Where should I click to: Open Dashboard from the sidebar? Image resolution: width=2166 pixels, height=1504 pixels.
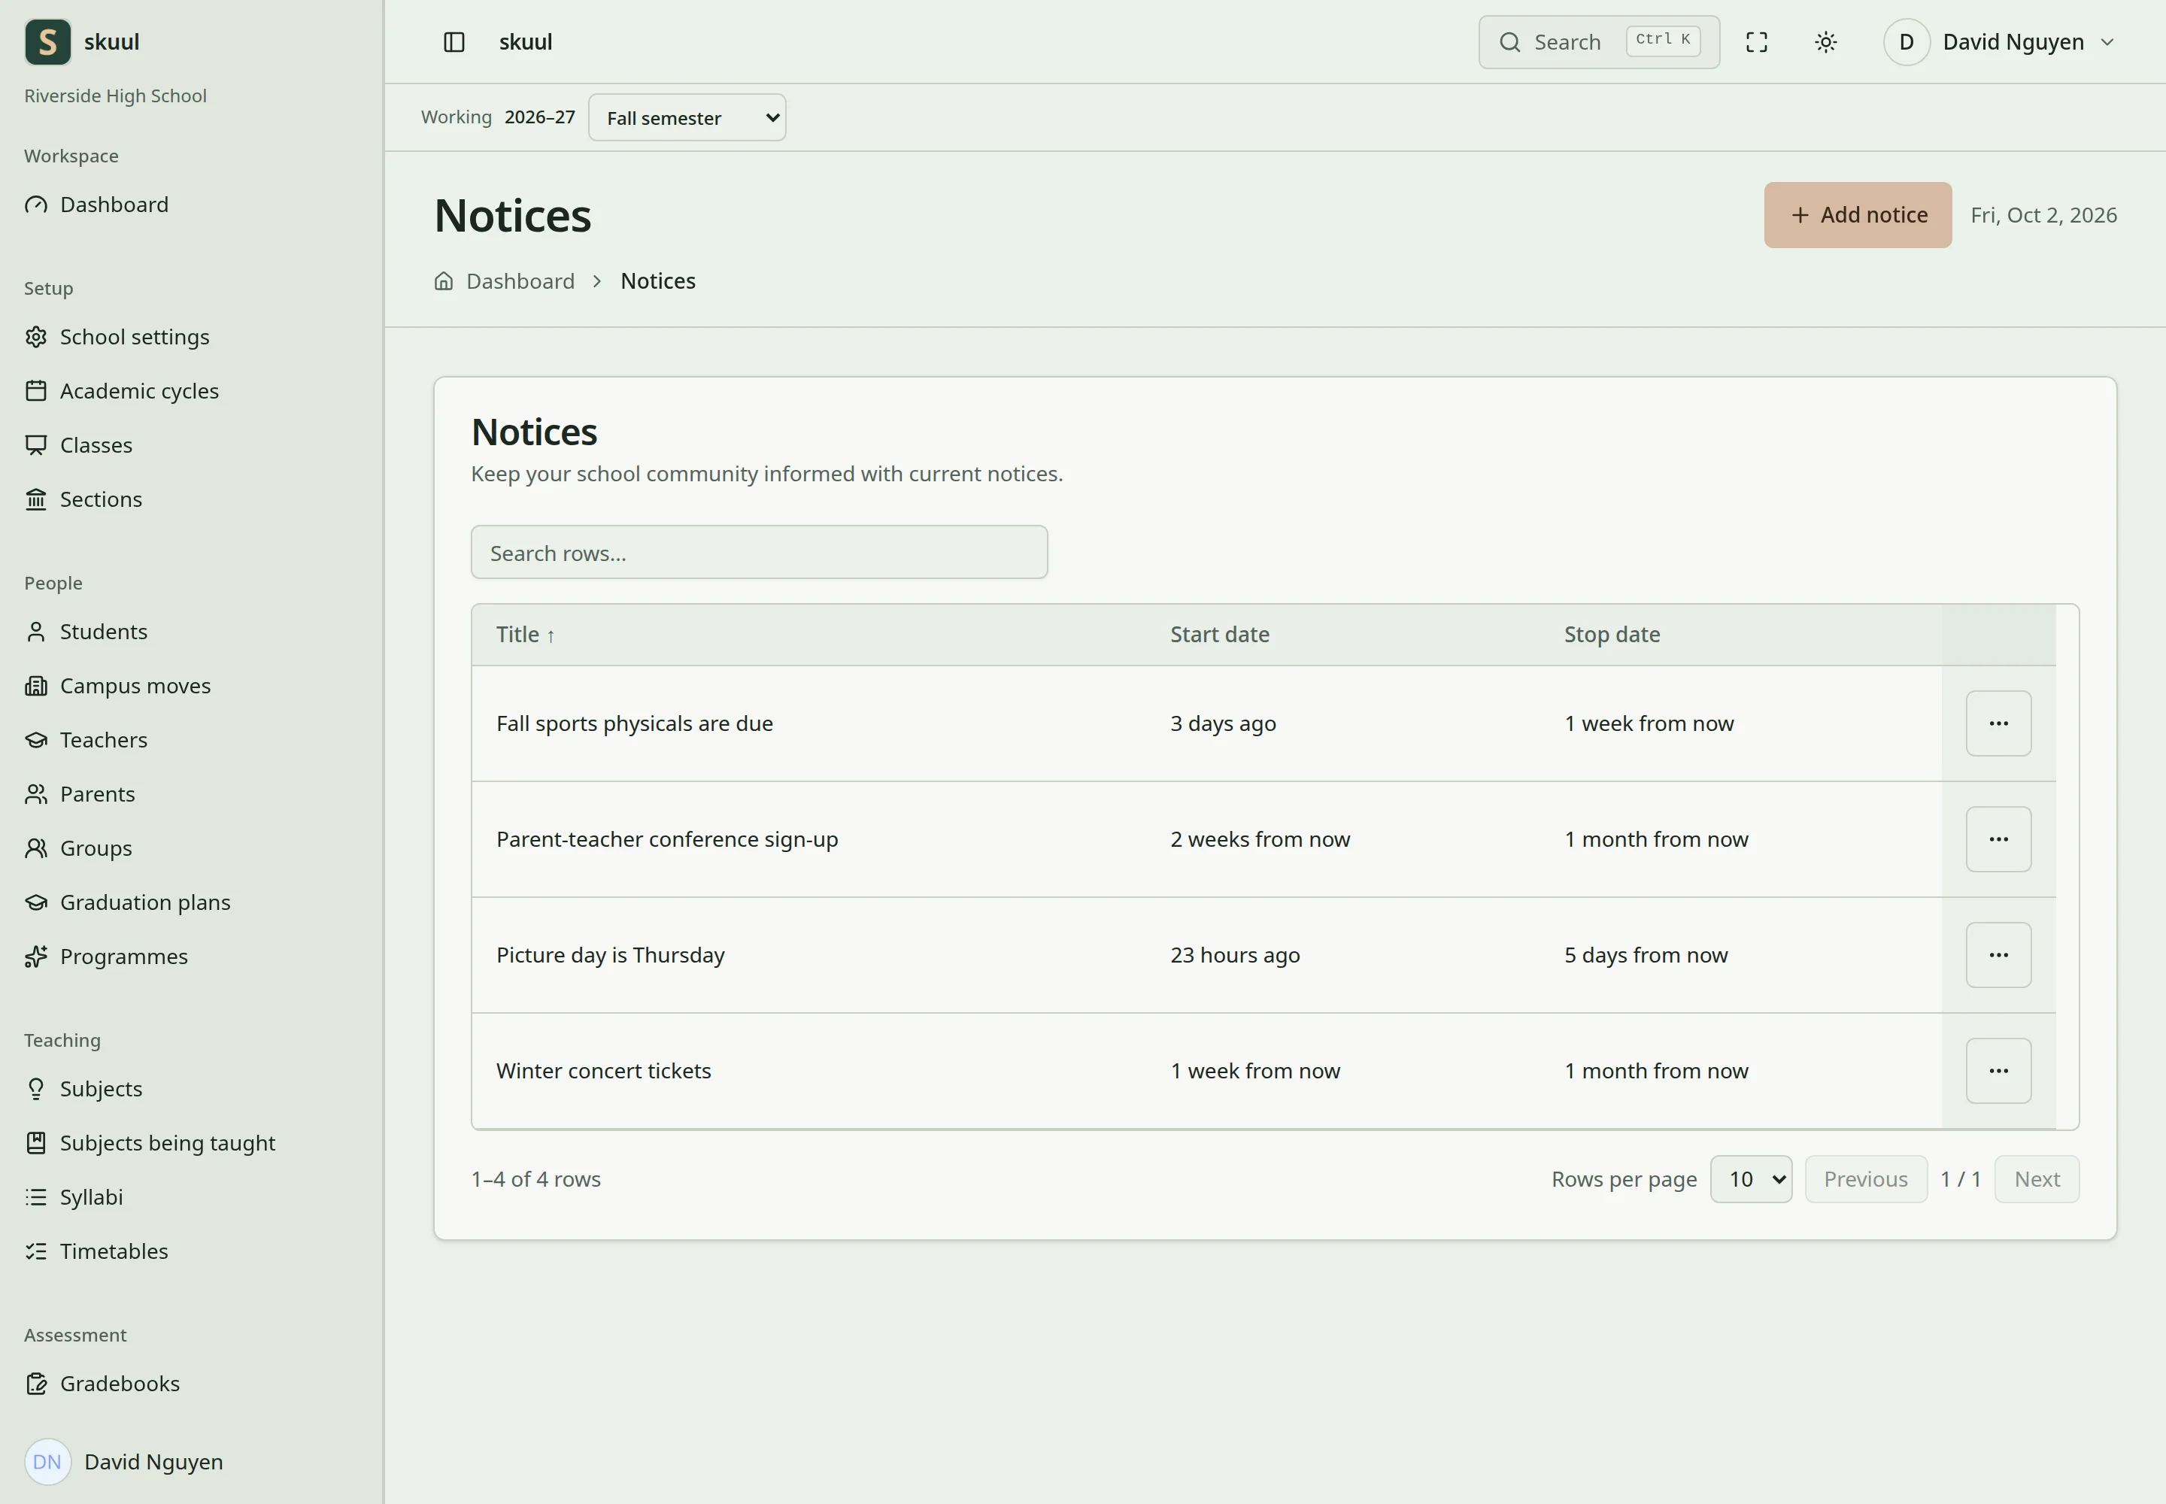click(x=114, y=205)
